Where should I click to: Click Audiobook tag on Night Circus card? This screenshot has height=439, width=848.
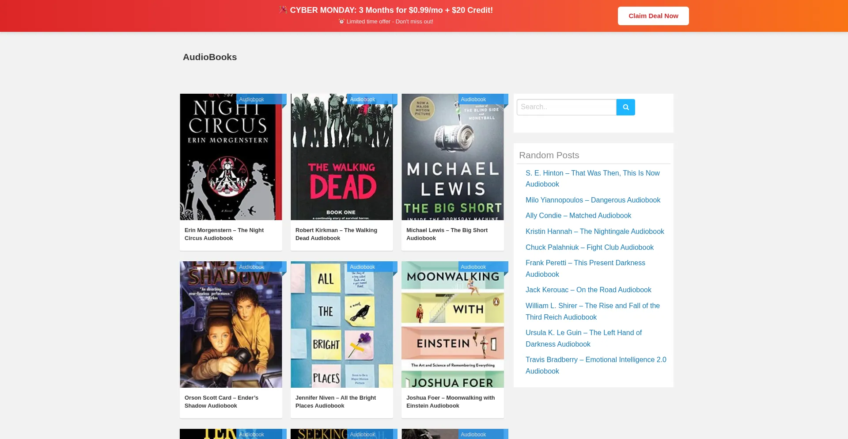point(252,99)
